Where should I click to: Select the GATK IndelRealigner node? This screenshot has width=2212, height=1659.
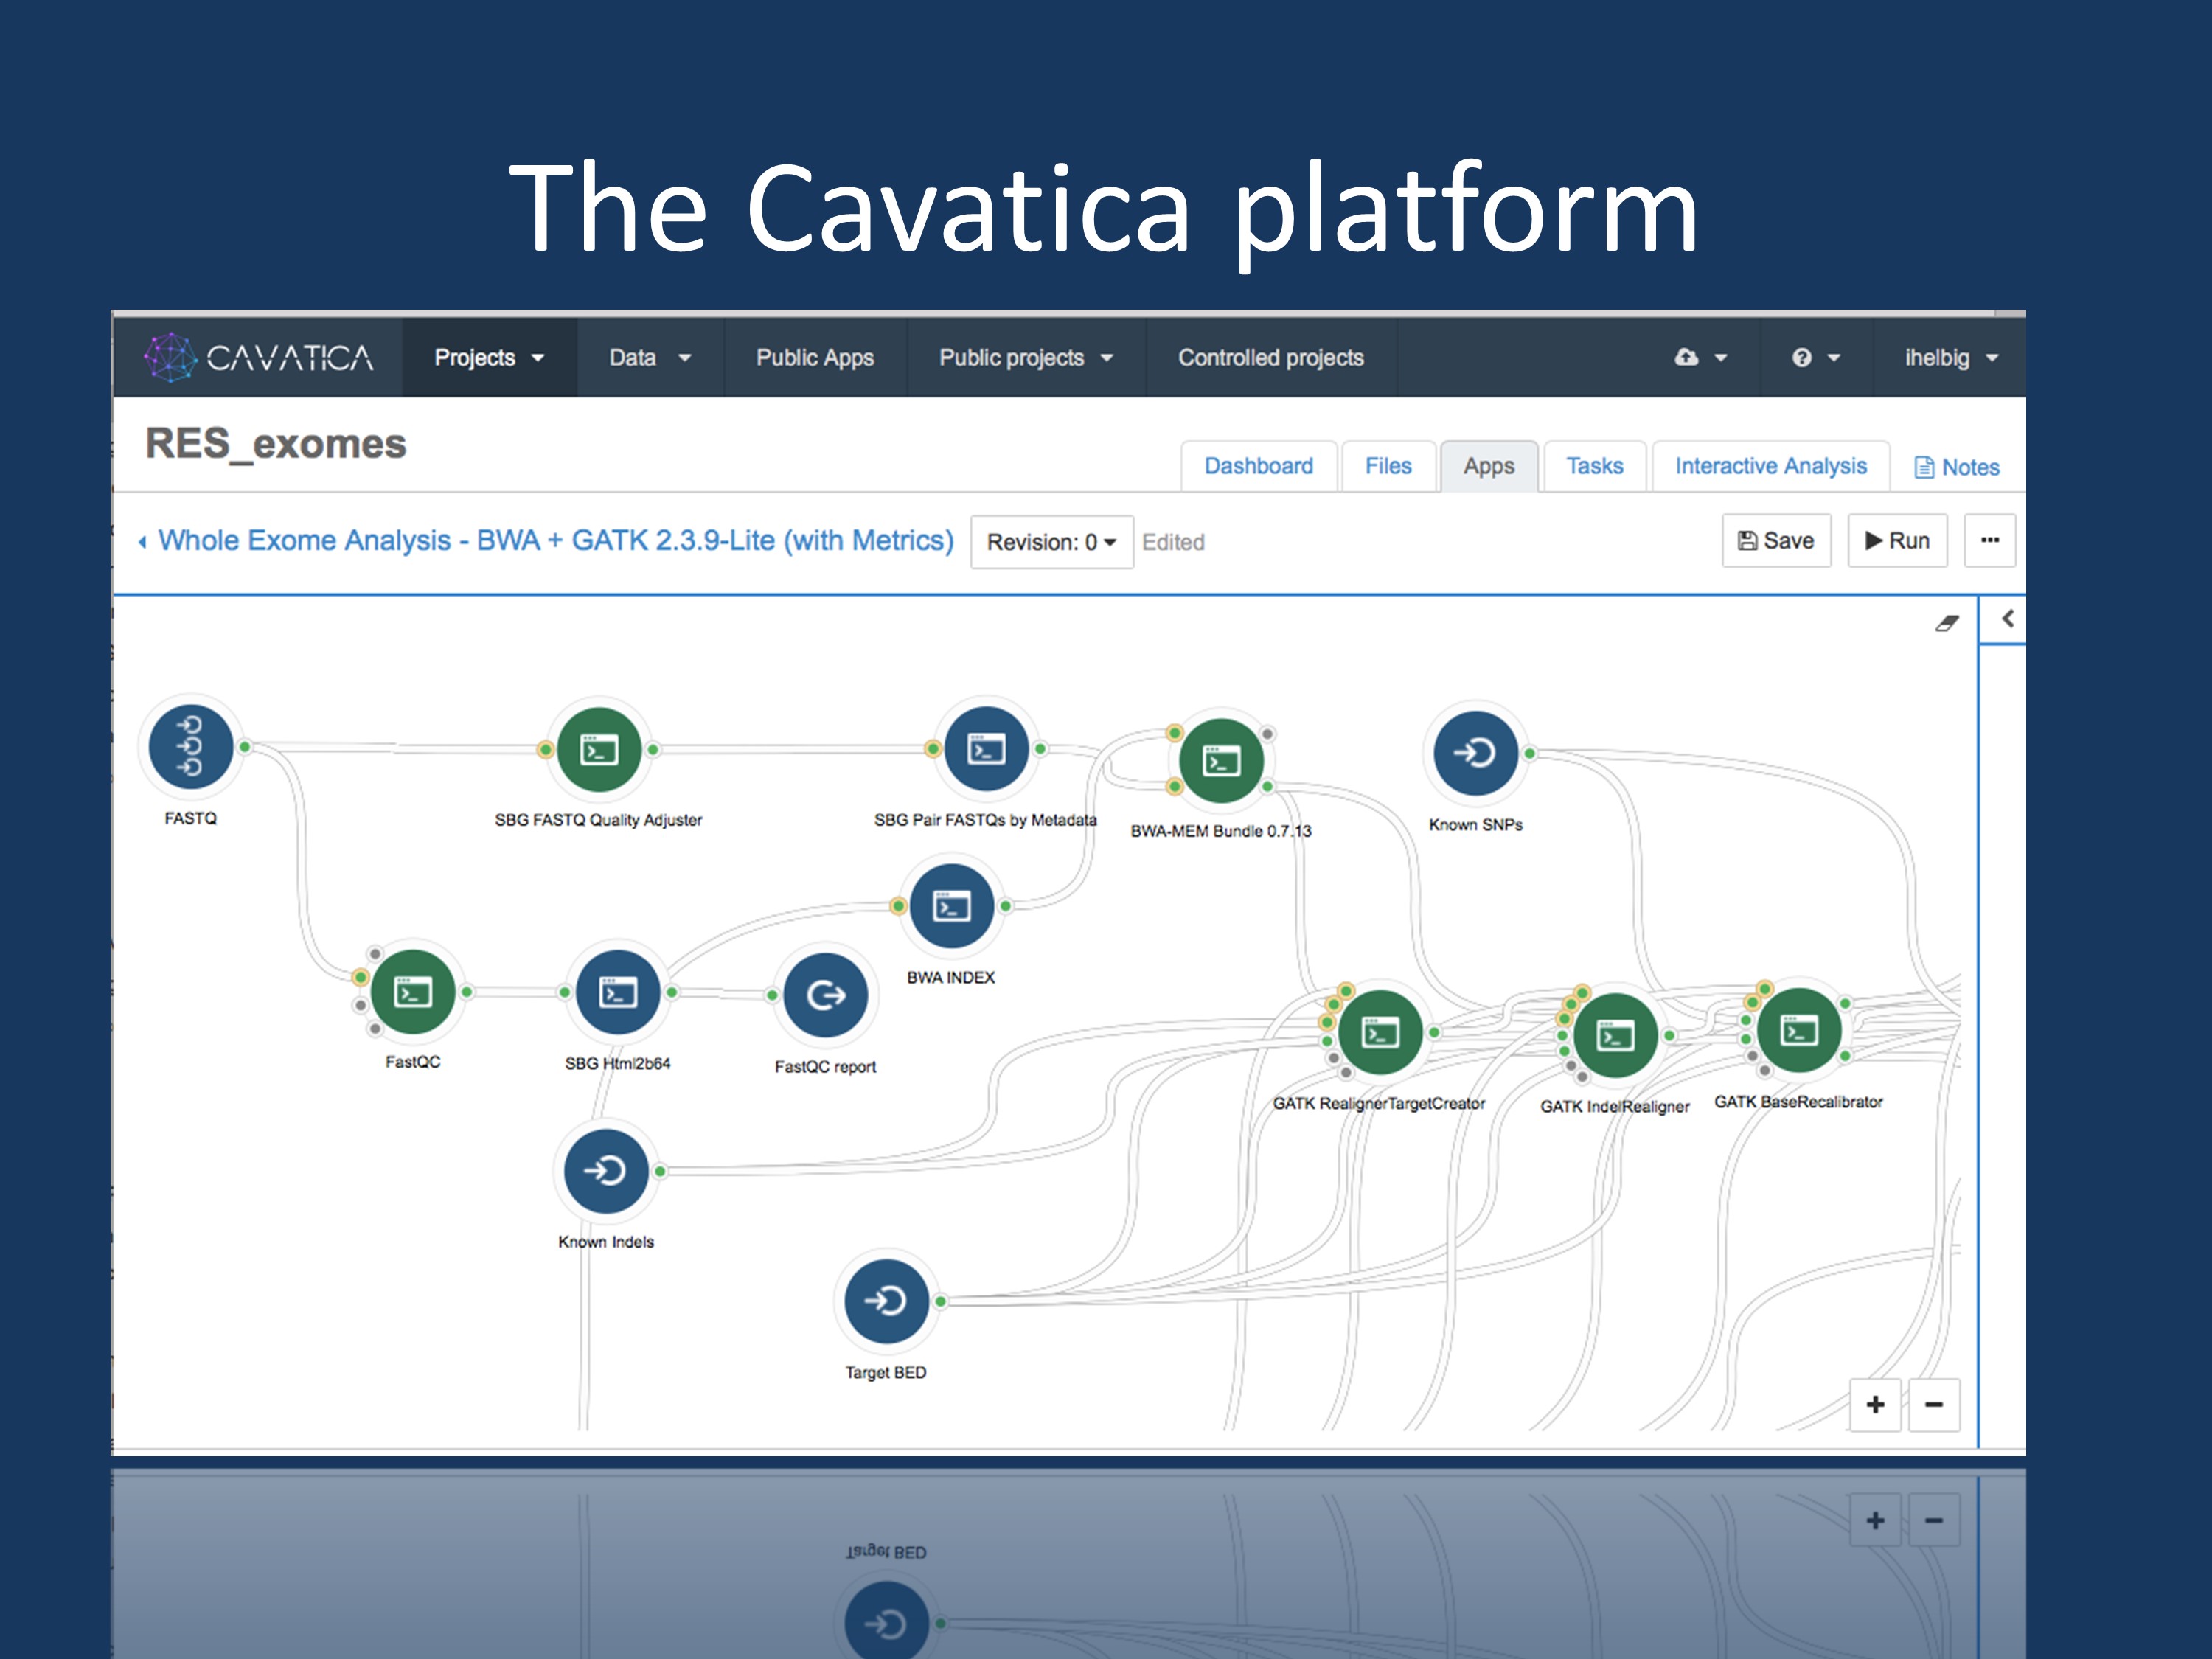[1615, 1035]
